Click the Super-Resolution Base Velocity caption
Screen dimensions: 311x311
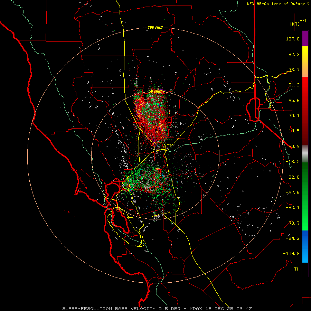click(x=157, y=309)
